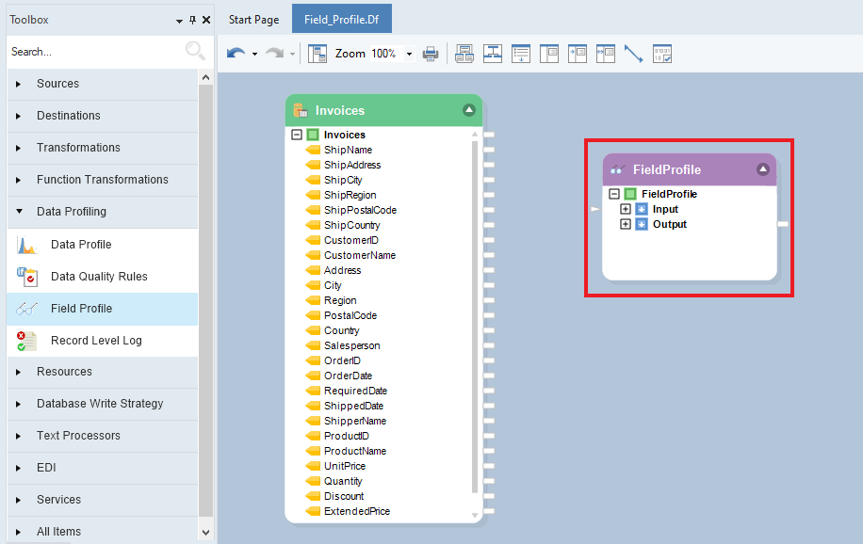Click the link/connector line tool icon
This screenshot has height=544, width=863.
coord(633,54)
